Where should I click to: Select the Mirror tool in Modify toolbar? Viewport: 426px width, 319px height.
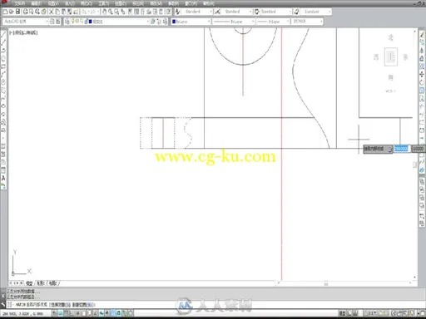pyautogui.click(x=422, y=50)
